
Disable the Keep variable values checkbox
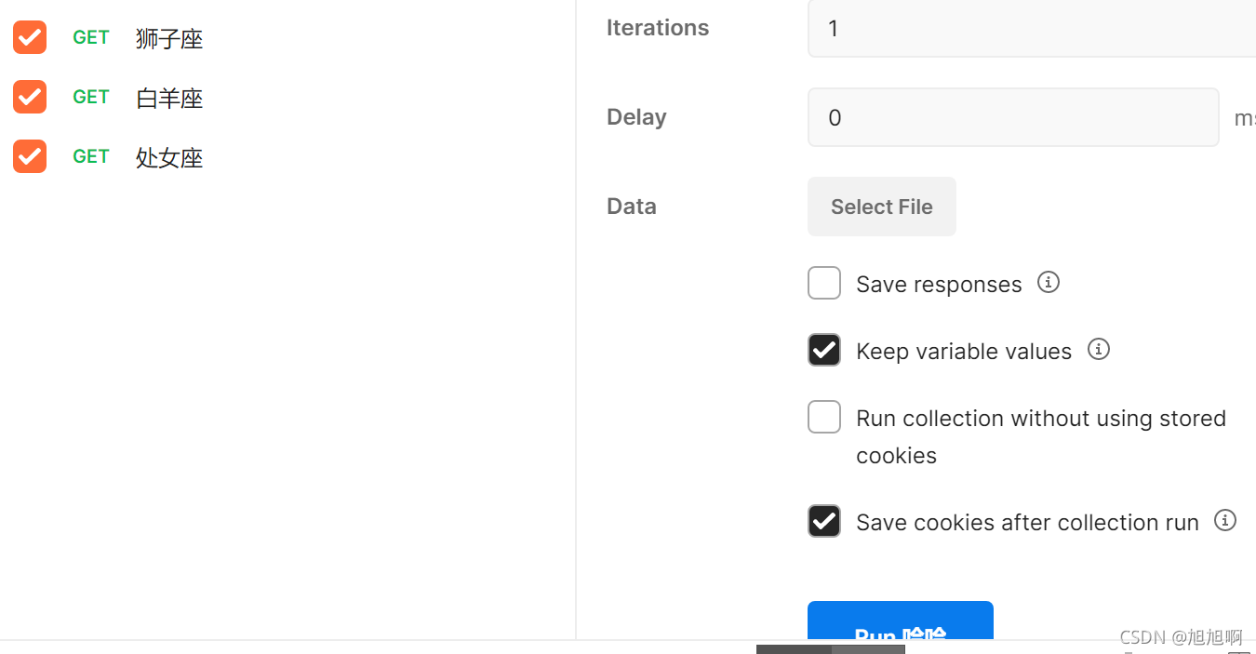824,350
